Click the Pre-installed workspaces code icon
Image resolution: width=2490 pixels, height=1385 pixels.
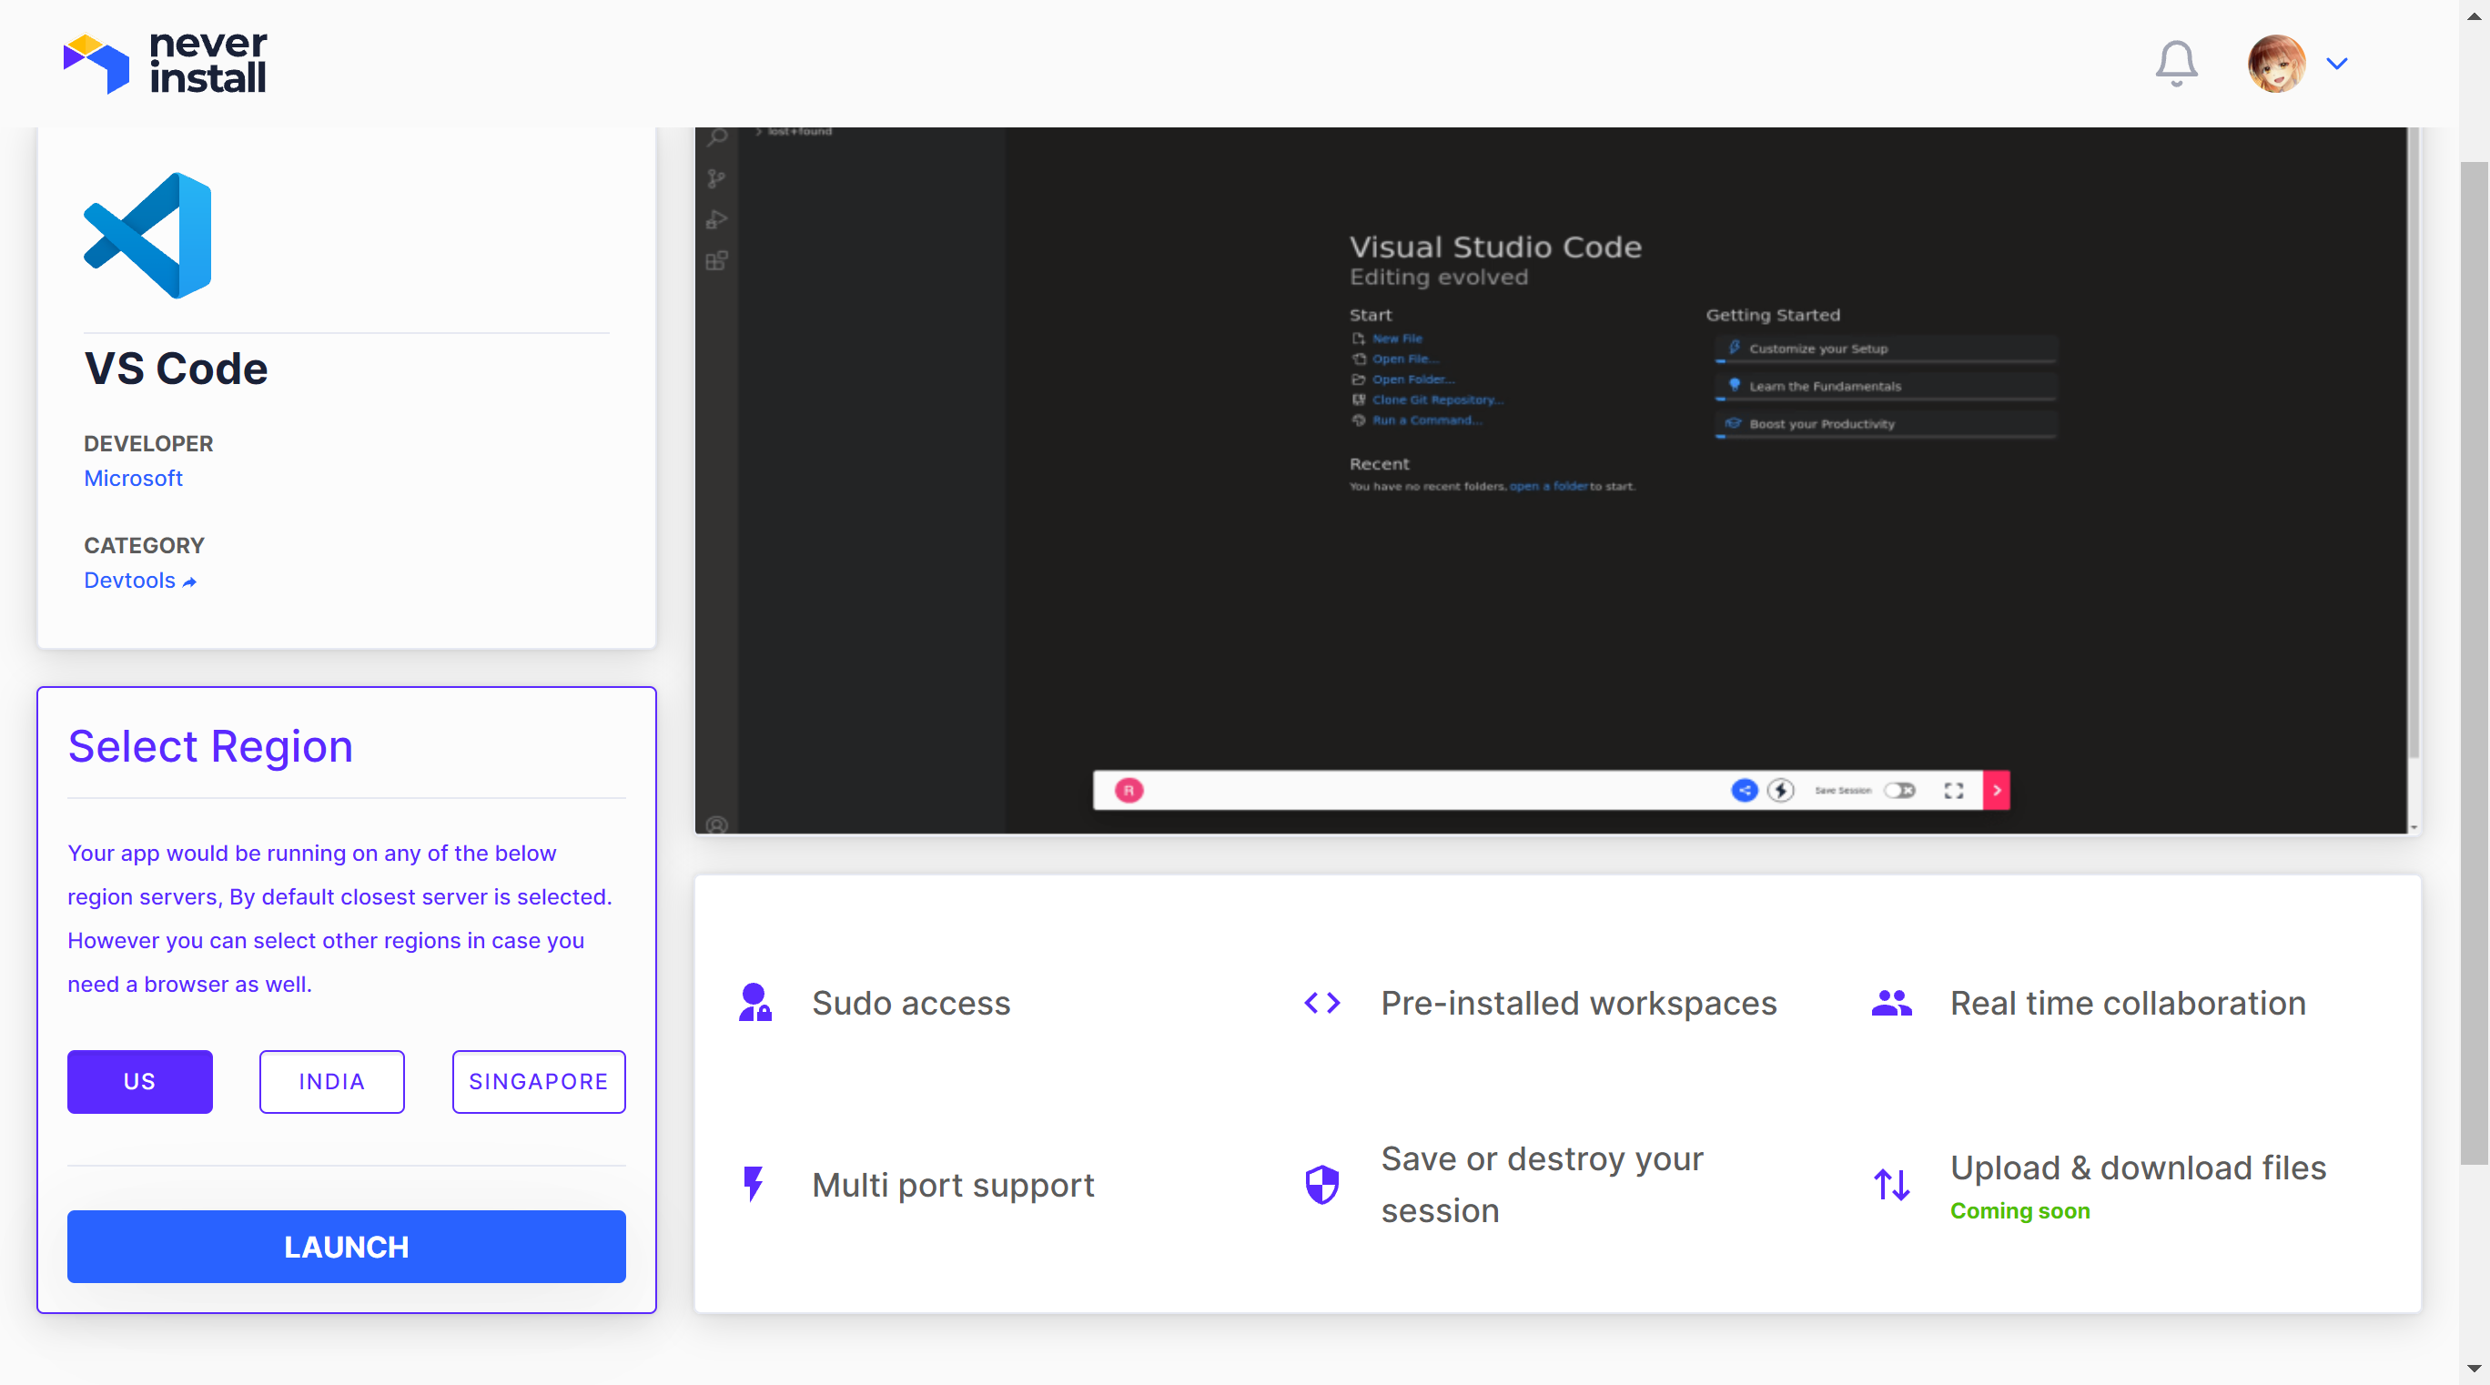[x=1321, y=1002]
